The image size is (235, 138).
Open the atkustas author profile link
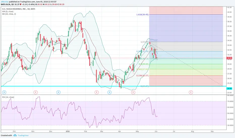(5, 2)
